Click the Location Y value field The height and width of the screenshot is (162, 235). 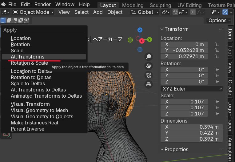click(x=184, y=50)
